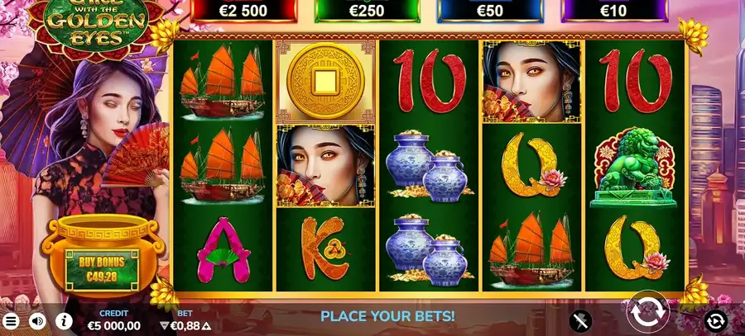The image size is (745, 336).
Task: Select the €10 purple jackpot
Action: click(x=613, y=11)
